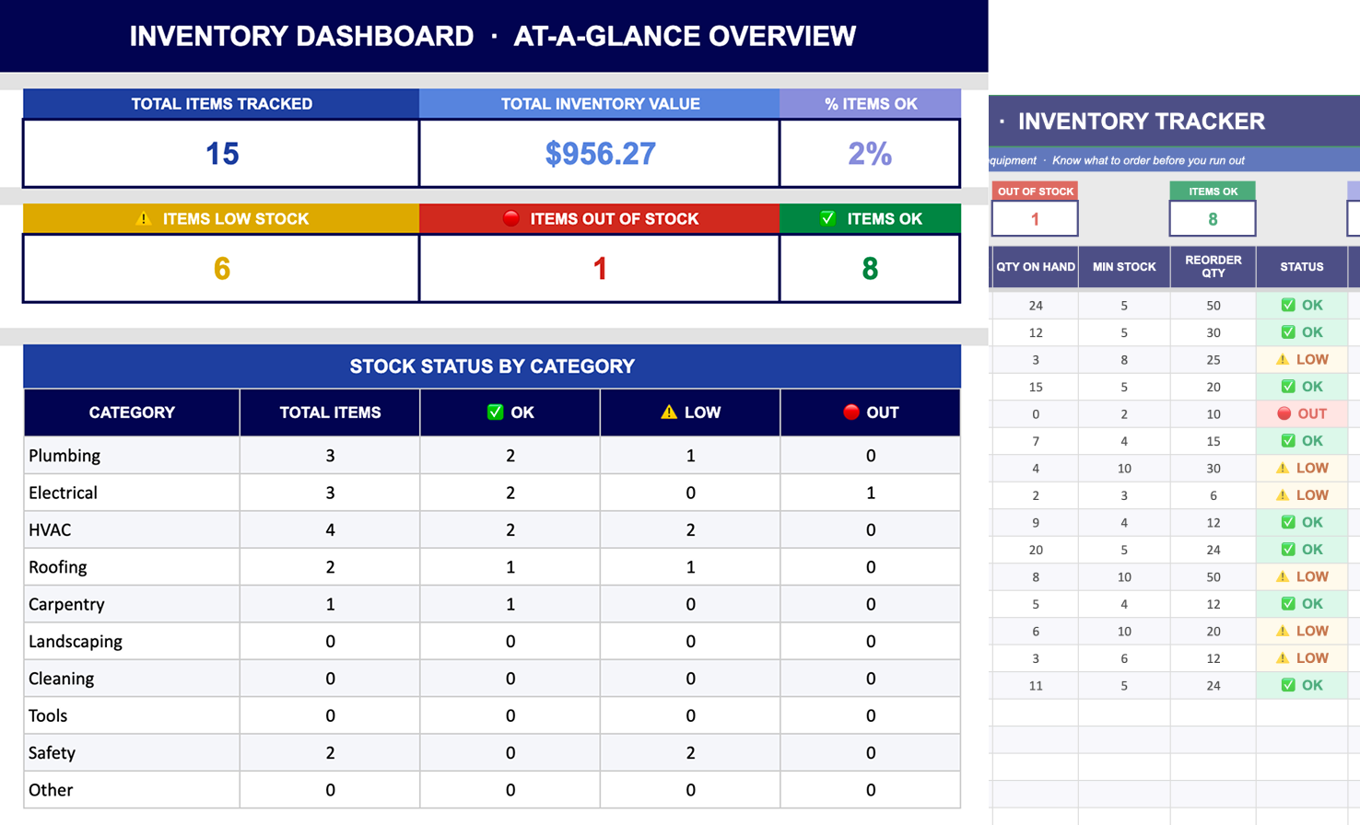Click the warning triangle icon in the LOW column header
The width and height of the screenshot is (1360, 825).
point(669,412)
